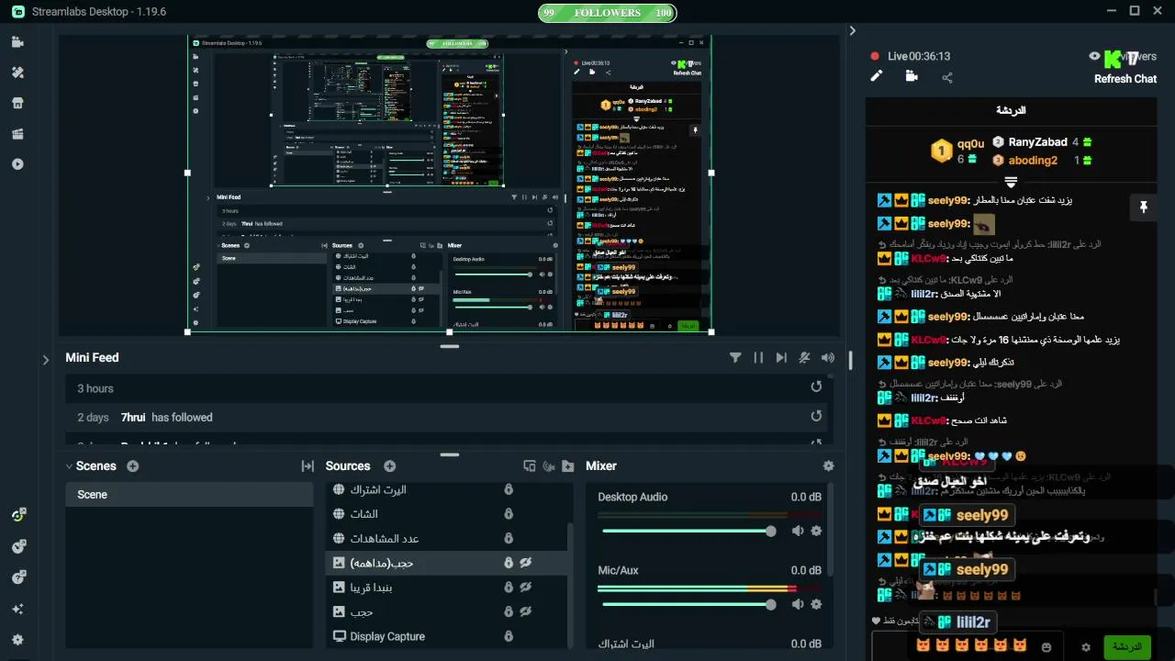1175x661 pixels.
Task: Open the Layout editor icon in sidebar
Action: [x=17, y=134]
